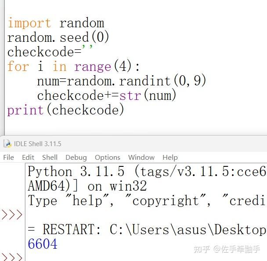
Task: Open the File menu in IDLE Shell
Action: pyautogui.click(x=8, y=158)
